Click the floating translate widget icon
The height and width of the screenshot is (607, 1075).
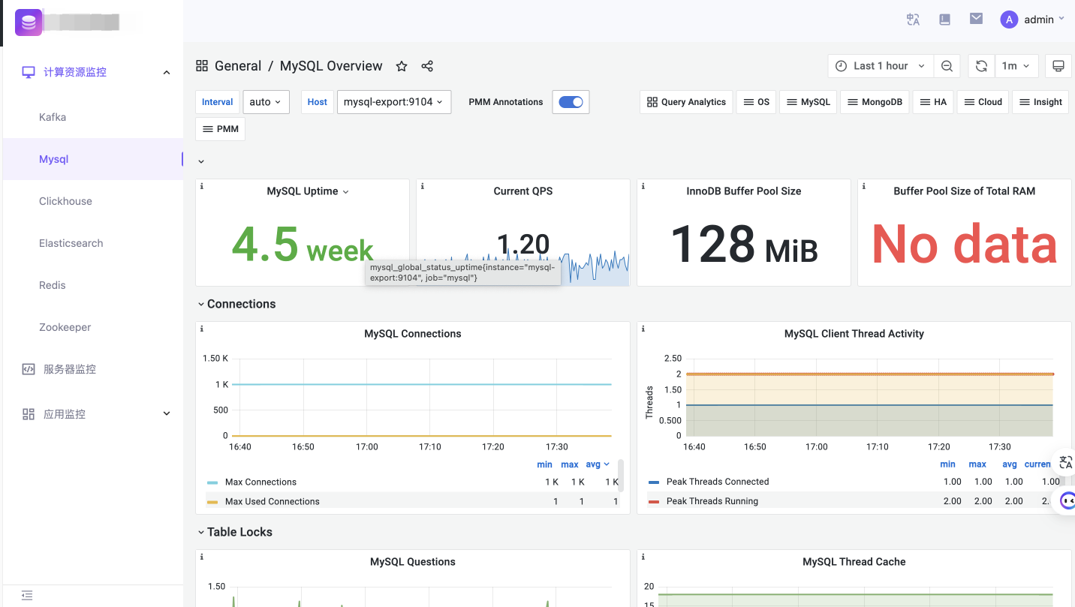(1065, 462)
